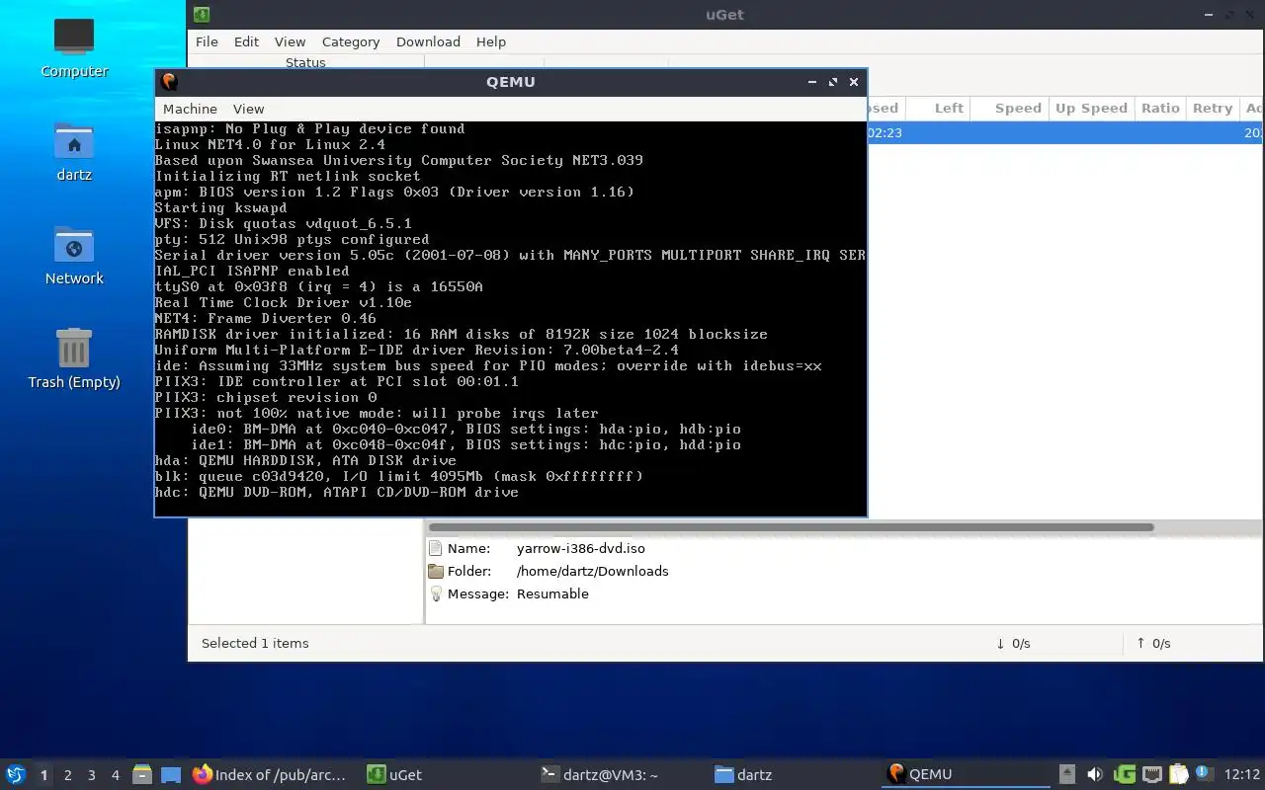Switch to workspace 1
The width and height of the screenshot is (1265, 790).
tap(43, 775)
